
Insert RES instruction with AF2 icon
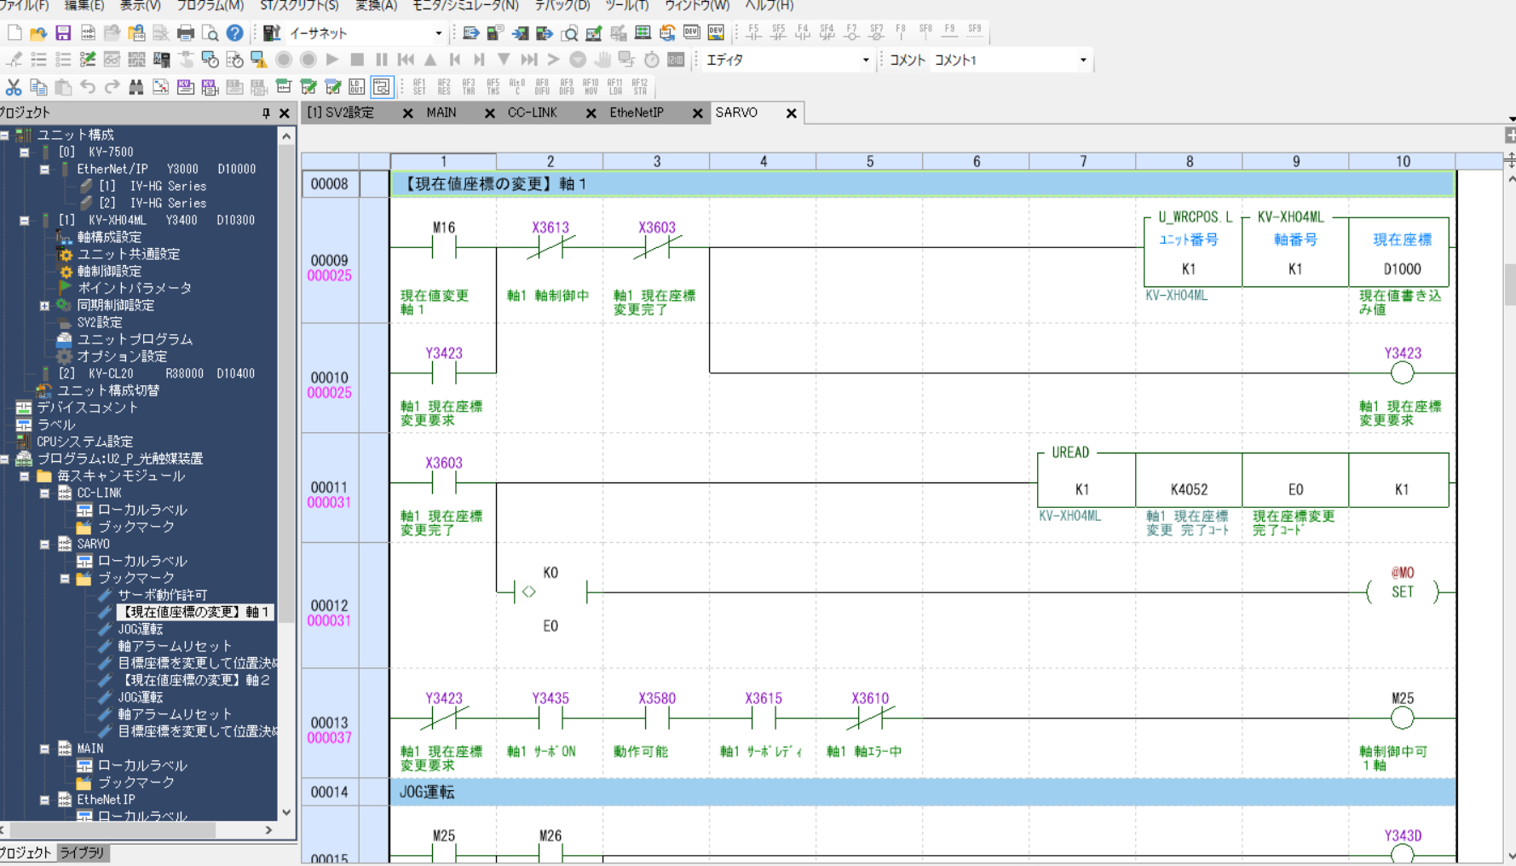(x=444, y=87)
